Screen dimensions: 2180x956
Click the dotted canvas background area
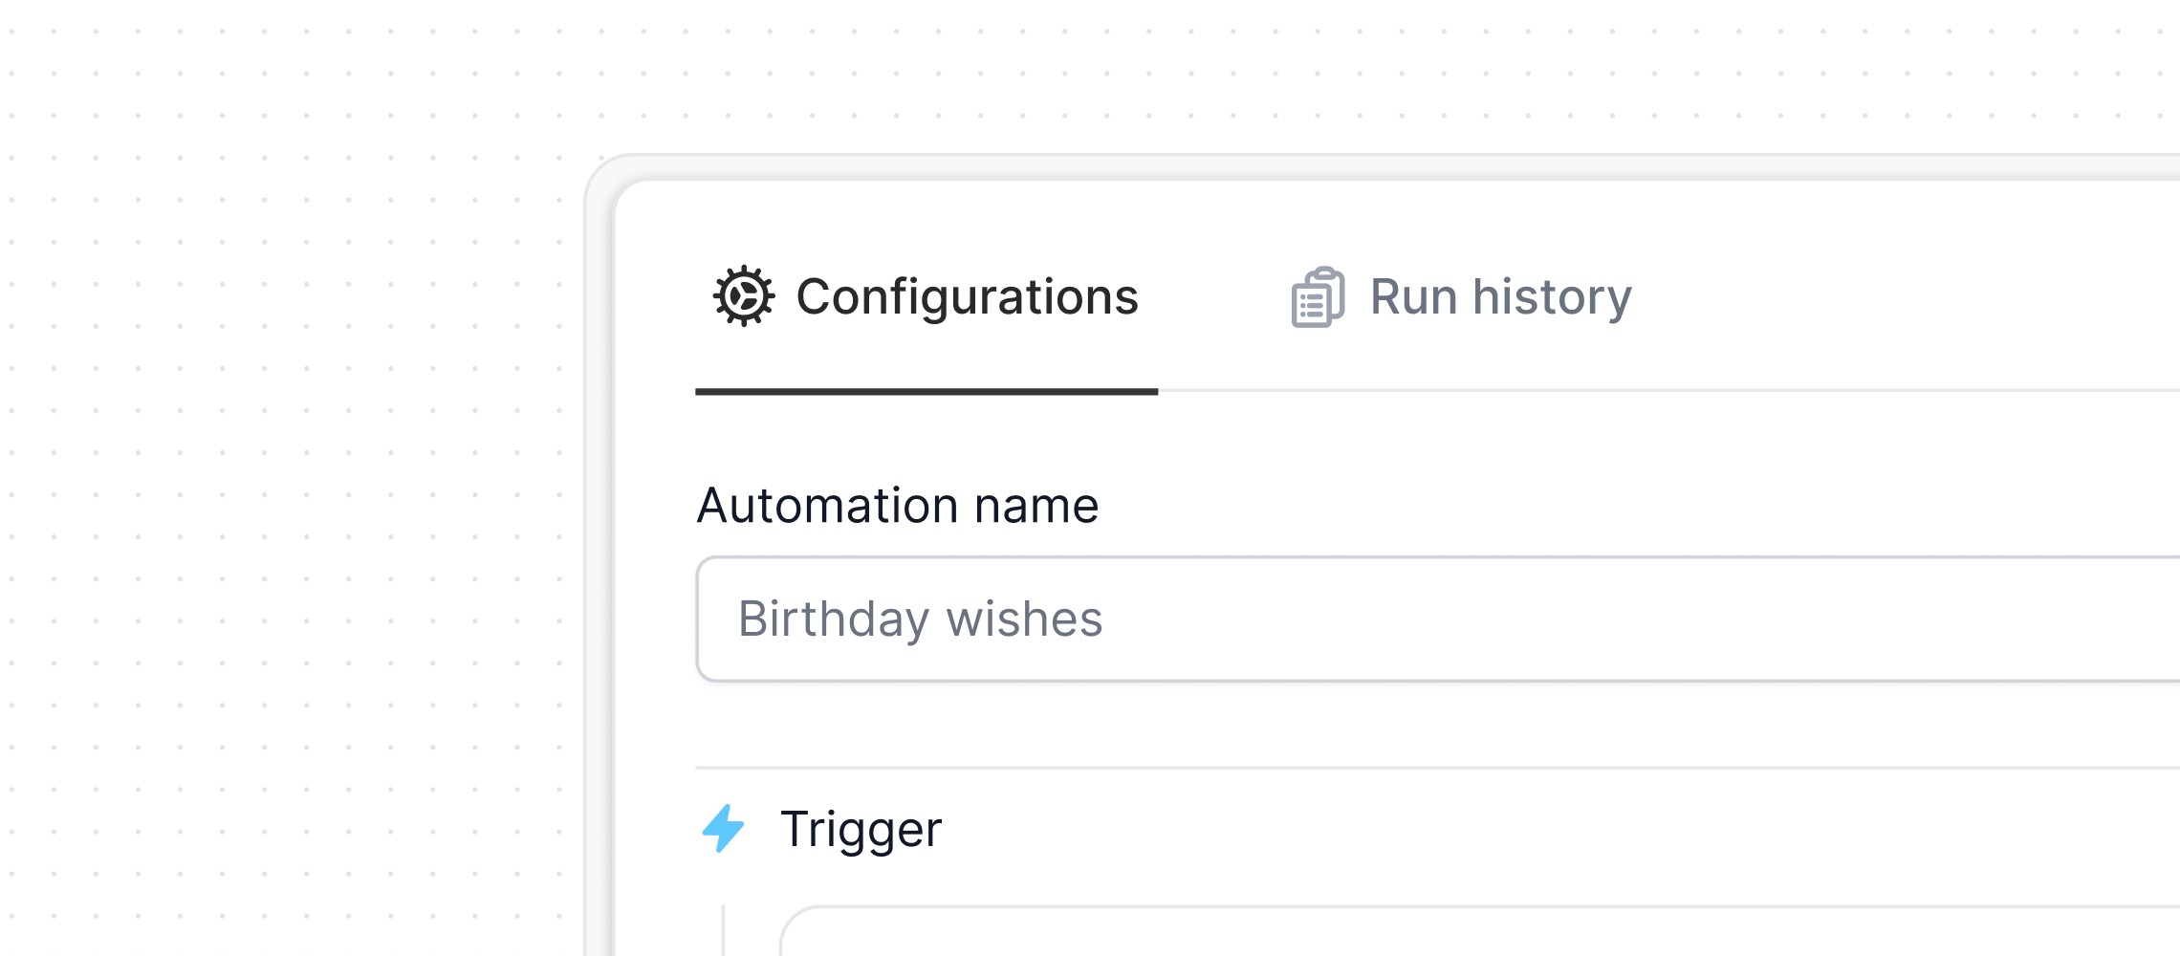[287, 478]
